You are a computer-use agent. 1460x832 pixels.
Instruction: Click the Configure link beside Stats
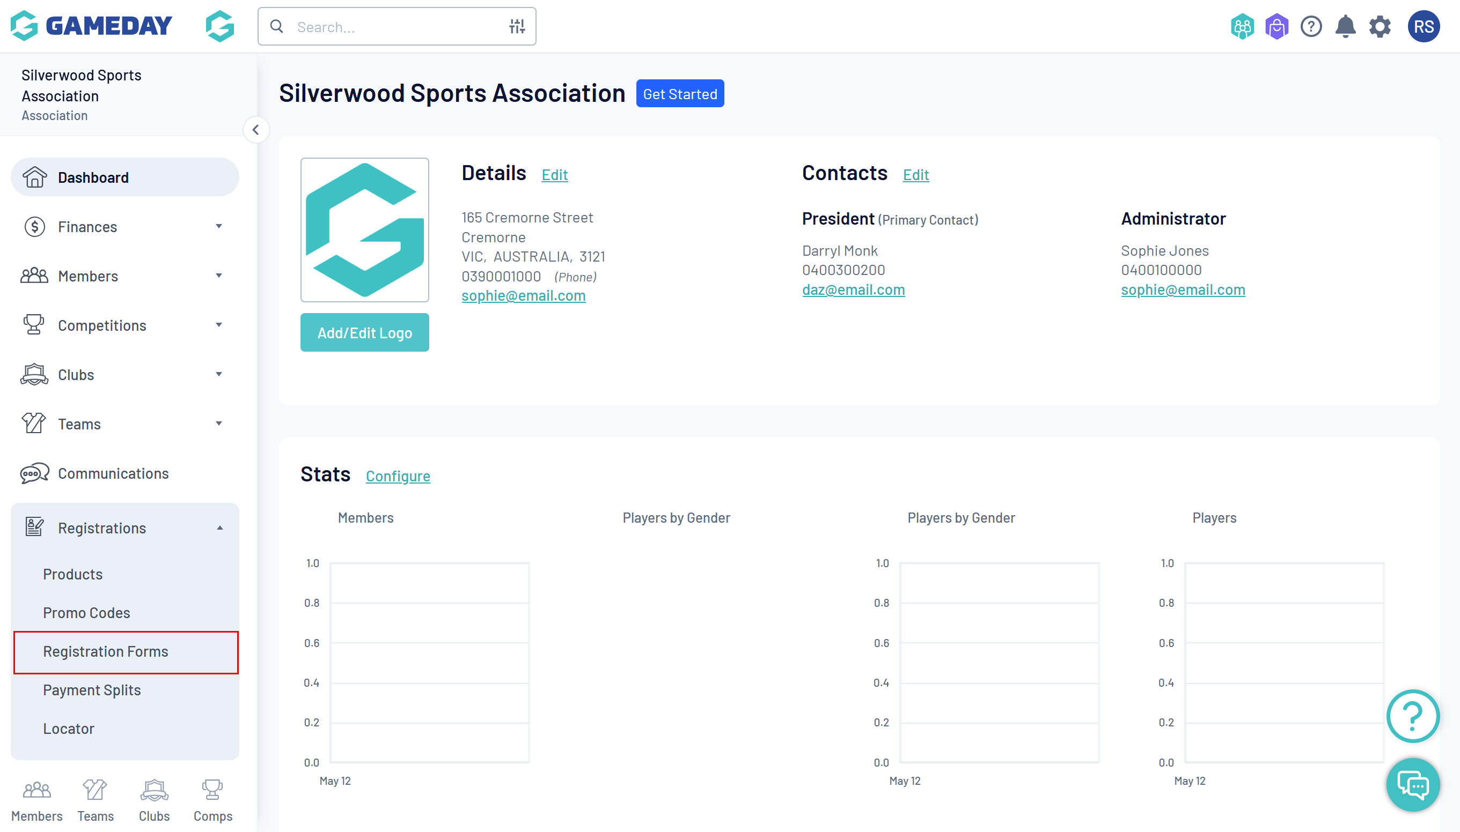click(x=398, y=476)
